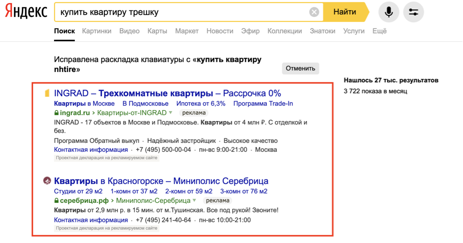Click phone number +7 (495) 500-00-04
This screenshot has width=463, height=243.
coord(163,150)
